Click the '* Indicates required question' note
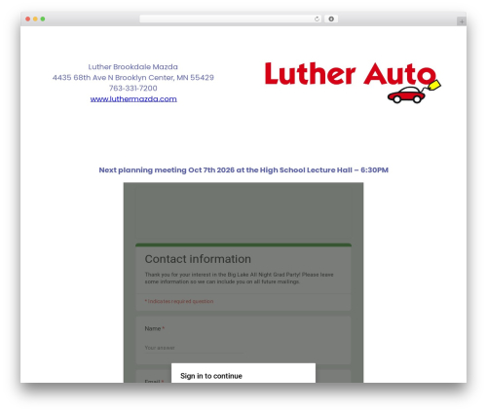This screenshot has width=487, height=412. click(x=179, y=301)
